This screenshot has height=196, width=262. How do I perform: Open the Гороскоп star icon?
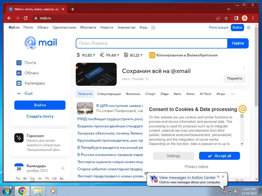pyautogui.click(x=19, y=138)
